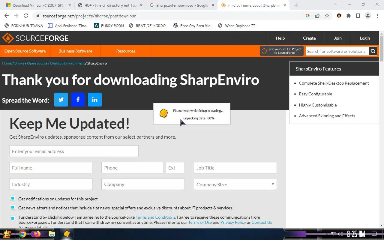Open the Open Source Software menu
The width and height of the screenshot is (384, 240).
25,51
